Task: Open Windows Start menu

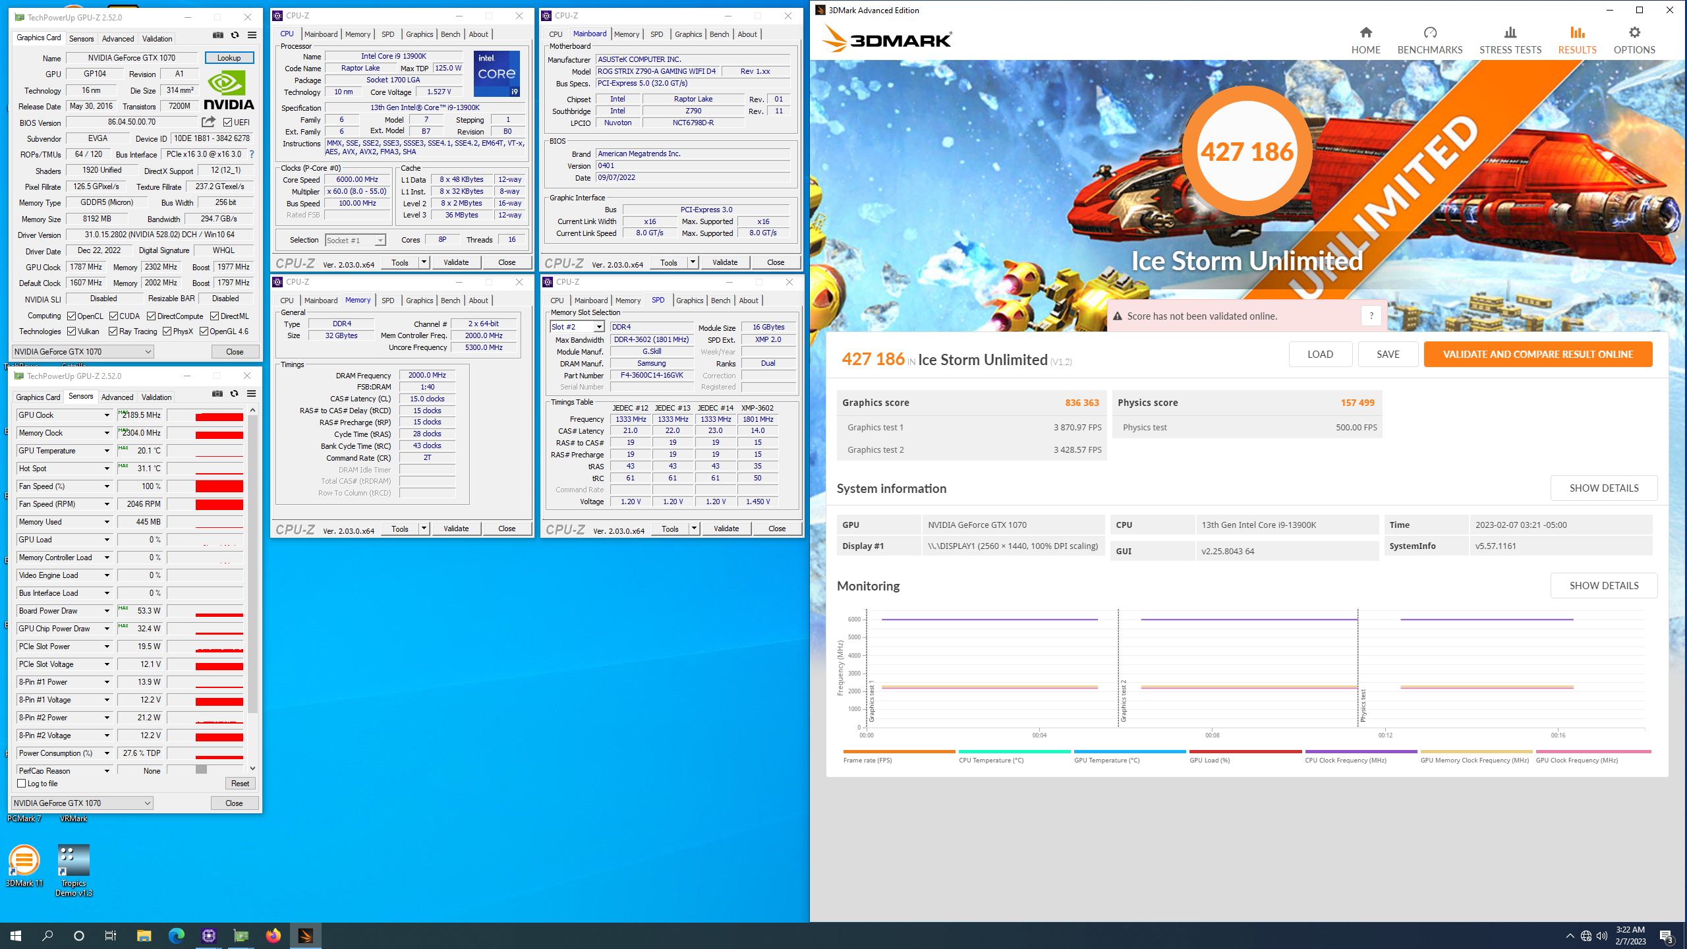Action: (16, 935)
